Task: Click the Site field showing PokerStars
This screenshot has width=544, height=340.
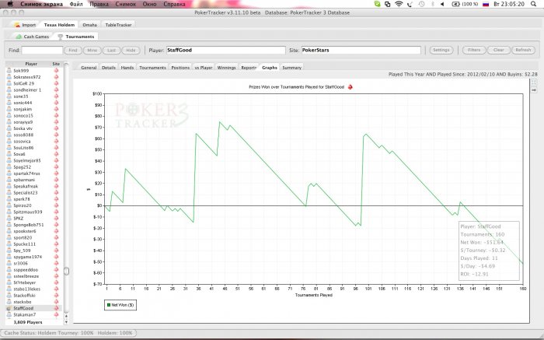Action: click(361, 51)
